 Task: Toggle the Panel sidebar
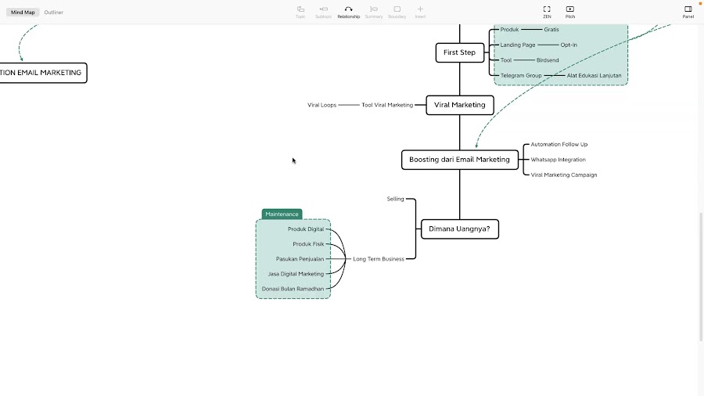click(688, 12)
